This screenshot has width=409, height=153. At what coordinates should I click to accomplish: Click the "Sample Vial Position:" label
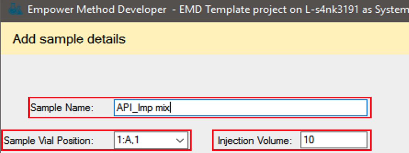(x=49, y=141)
